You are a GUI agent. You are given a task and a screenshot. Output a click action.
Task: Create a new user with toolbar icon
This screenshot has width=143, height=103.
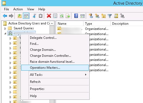tap(91, 16)
